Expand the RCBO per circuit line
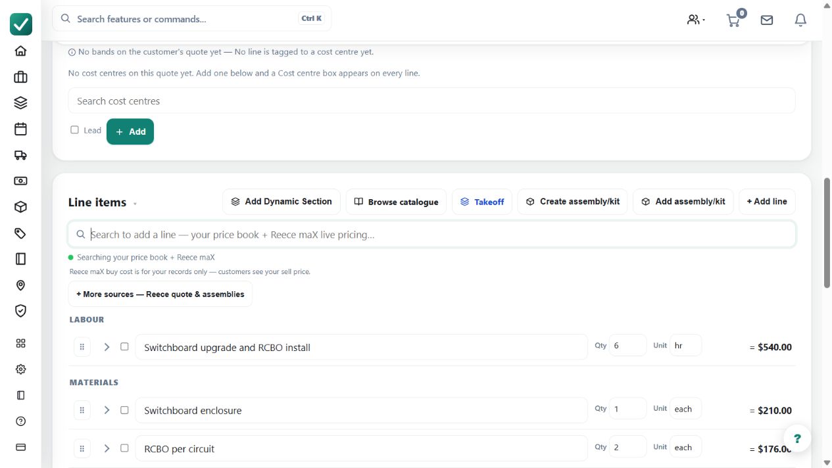This screenshot has height=468, width=832. (107, 448)
